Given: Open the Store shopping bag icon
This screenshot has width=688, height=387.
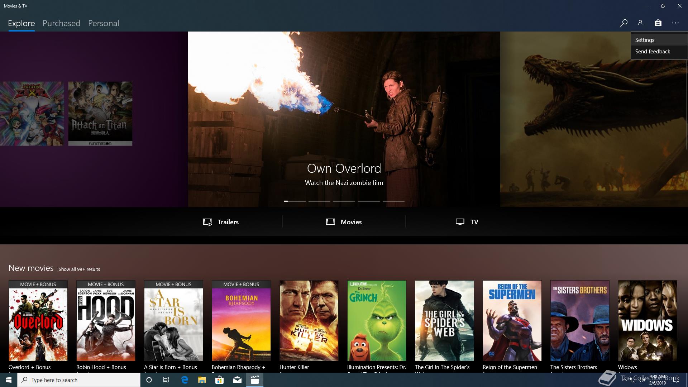Looking at the screenshot, I should 658,23.
